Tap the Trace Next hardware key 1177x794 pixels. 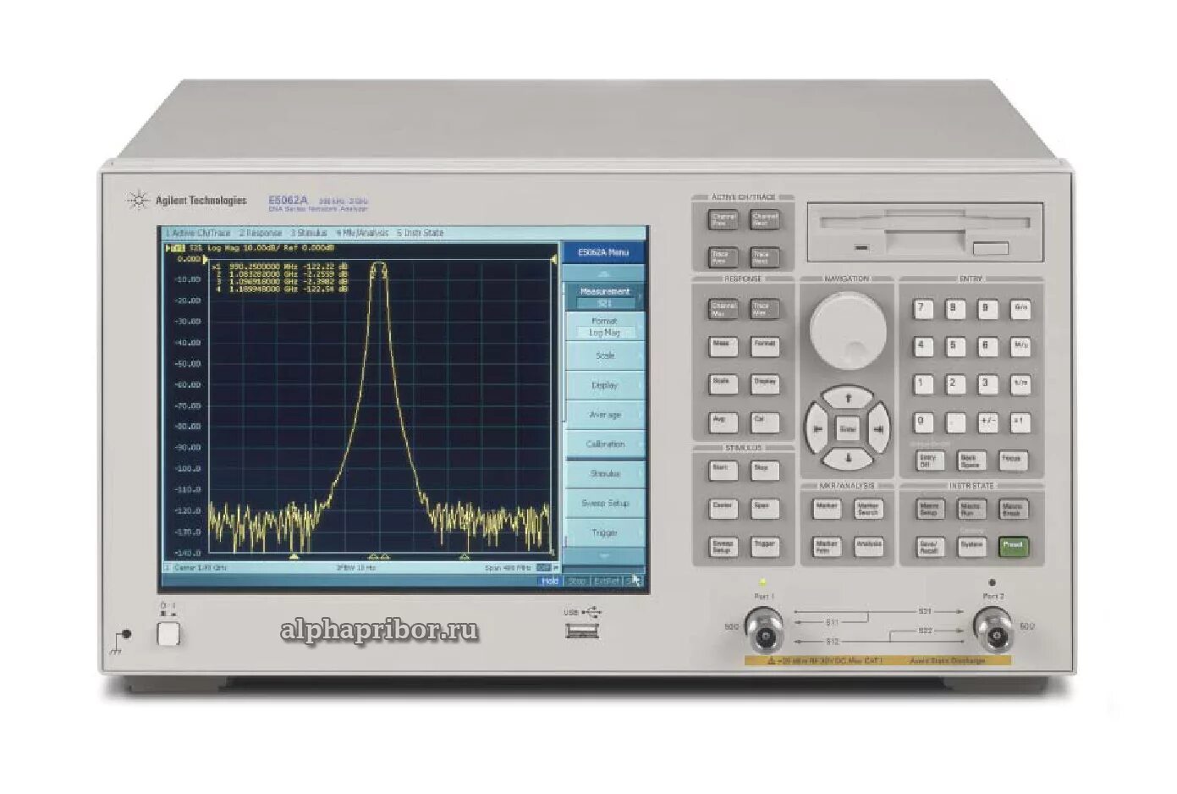765,256
